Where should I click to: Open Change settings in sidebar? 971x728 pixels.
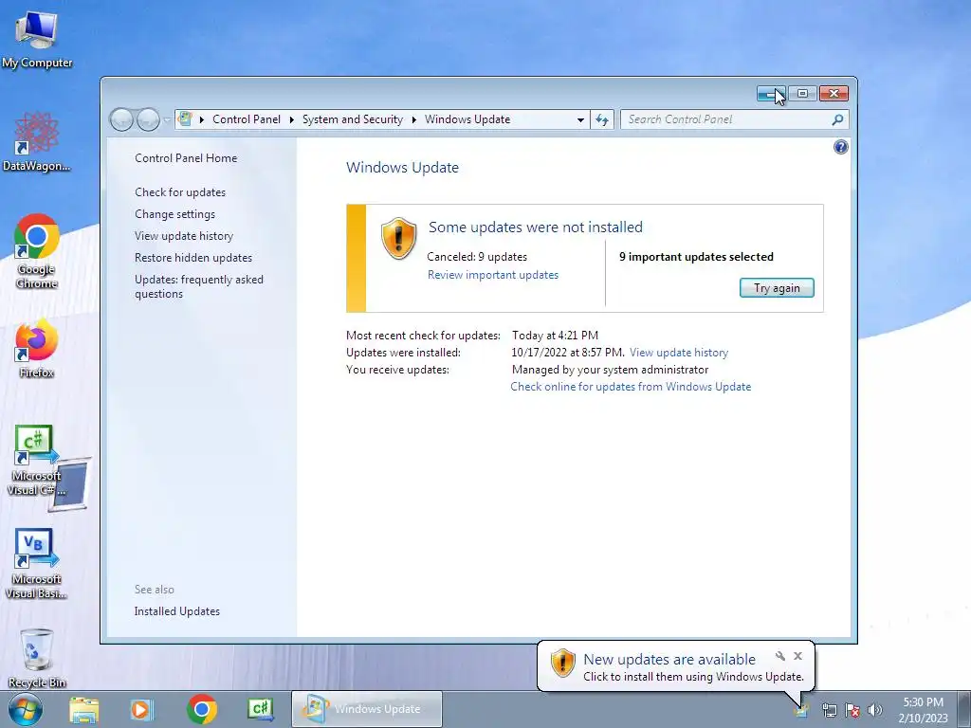(x=175, y=214)
